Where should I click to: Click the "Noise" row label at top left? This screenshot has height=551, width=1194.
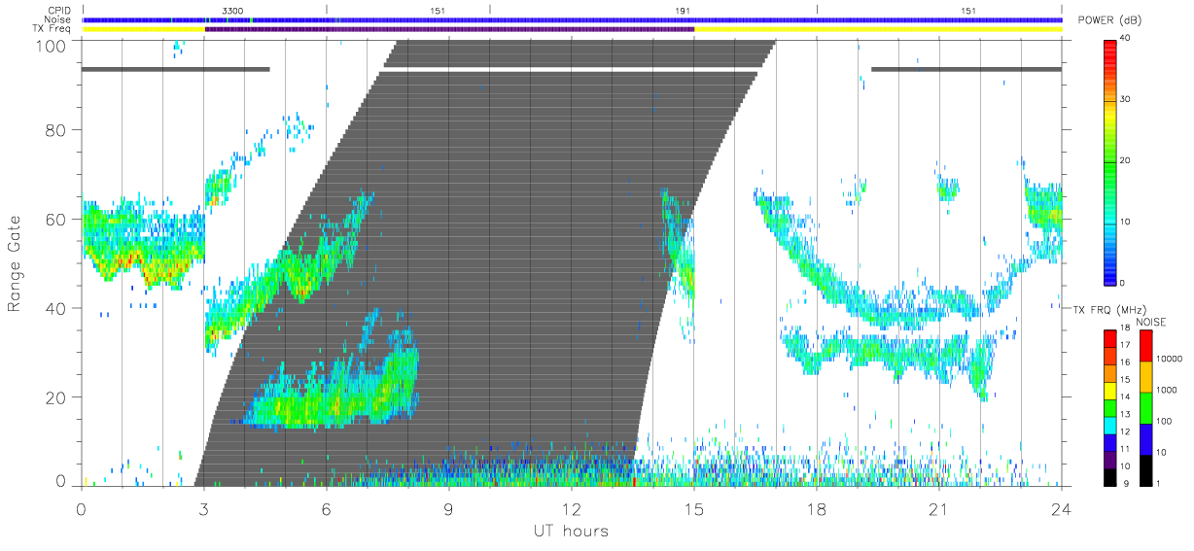[x=59, y=19]
